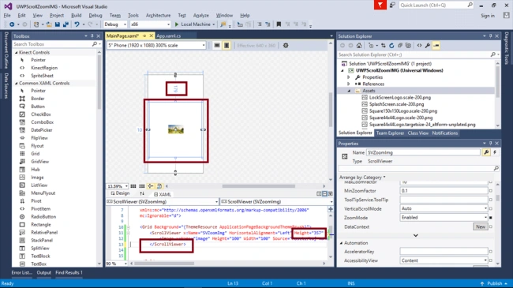Toggle snapping to snaplines in designer

(151, 186)
